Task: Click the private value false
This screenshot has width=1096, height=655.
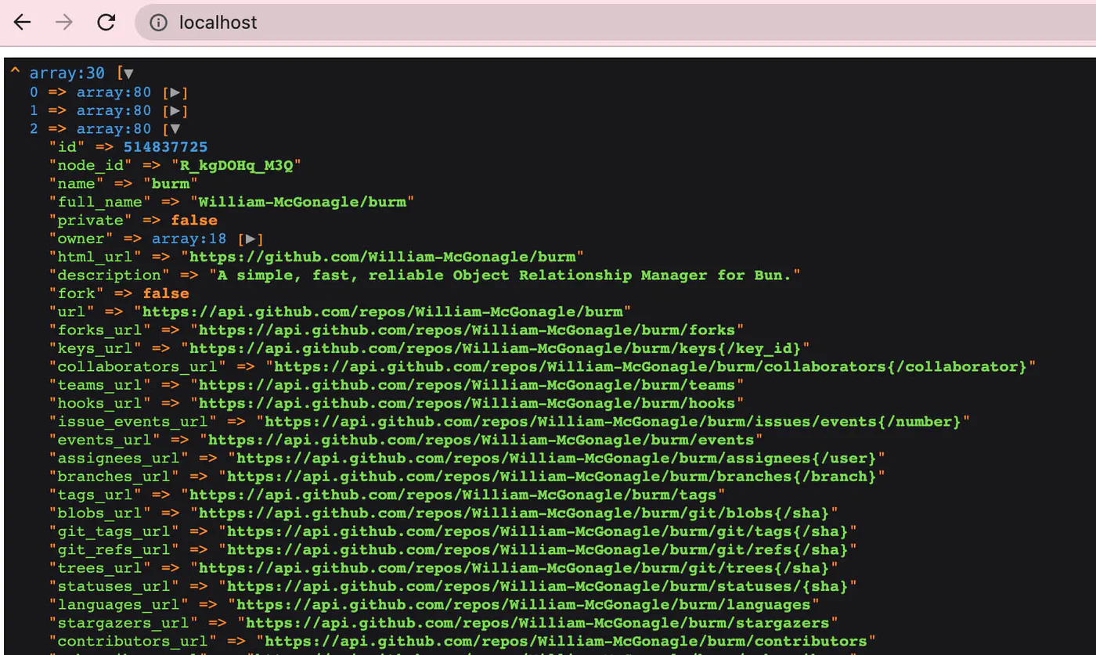Action: click(194, 221)
